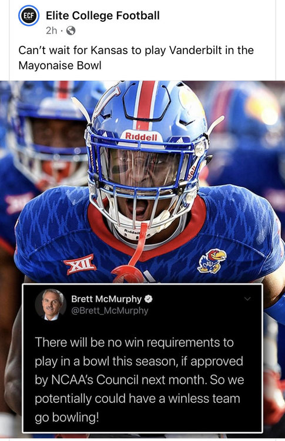Click the Big XII logo on jersey
285x441 pixels.
point(80,265)
